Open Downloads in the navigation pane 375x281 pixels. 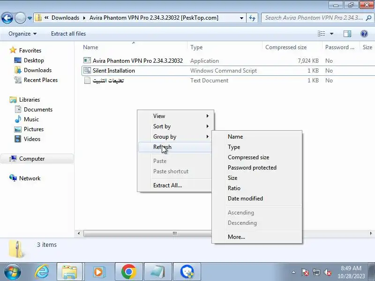(x=37, y=70)
